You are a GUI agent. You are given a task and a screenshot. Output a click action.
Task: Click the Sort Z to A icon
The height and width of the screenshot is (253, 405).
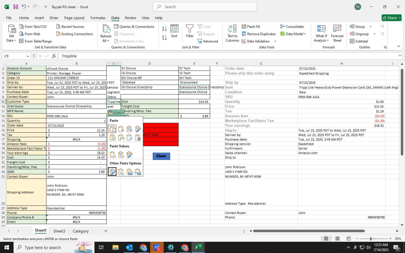(x=165, y=37)
